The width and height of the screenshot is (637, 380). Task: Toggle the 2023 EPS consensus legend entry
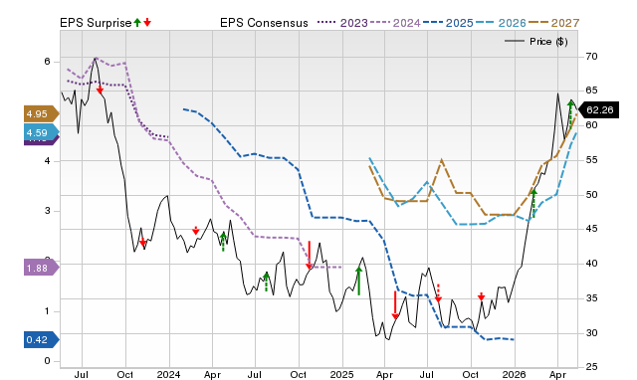(x=342, y=23)
